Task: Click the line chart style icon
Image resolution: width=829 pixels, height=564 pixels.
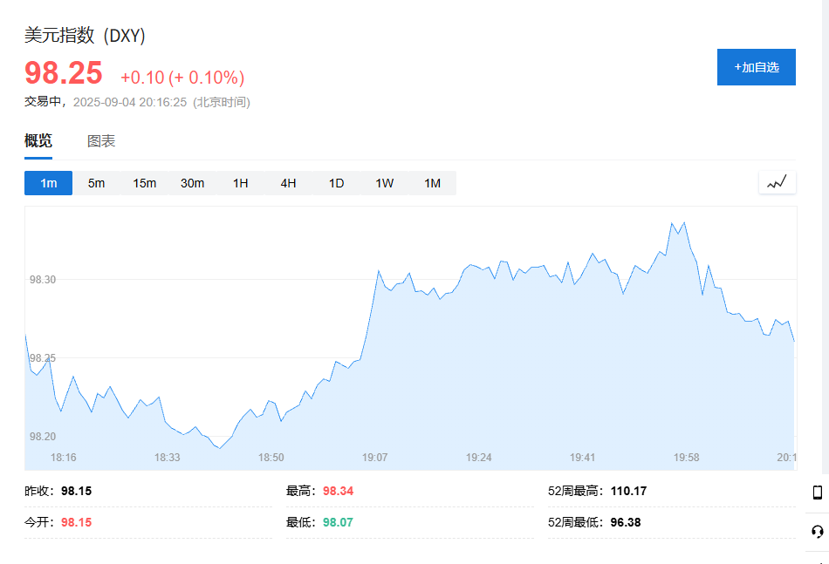Action: (778, 183)
